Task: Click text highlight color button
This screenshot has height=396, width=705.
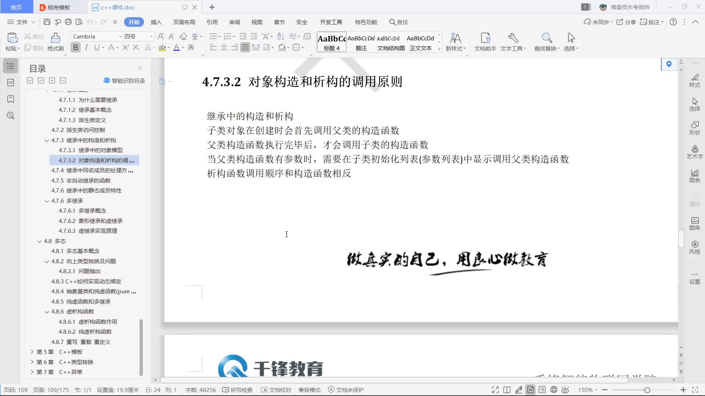Action: coord(162,47)
